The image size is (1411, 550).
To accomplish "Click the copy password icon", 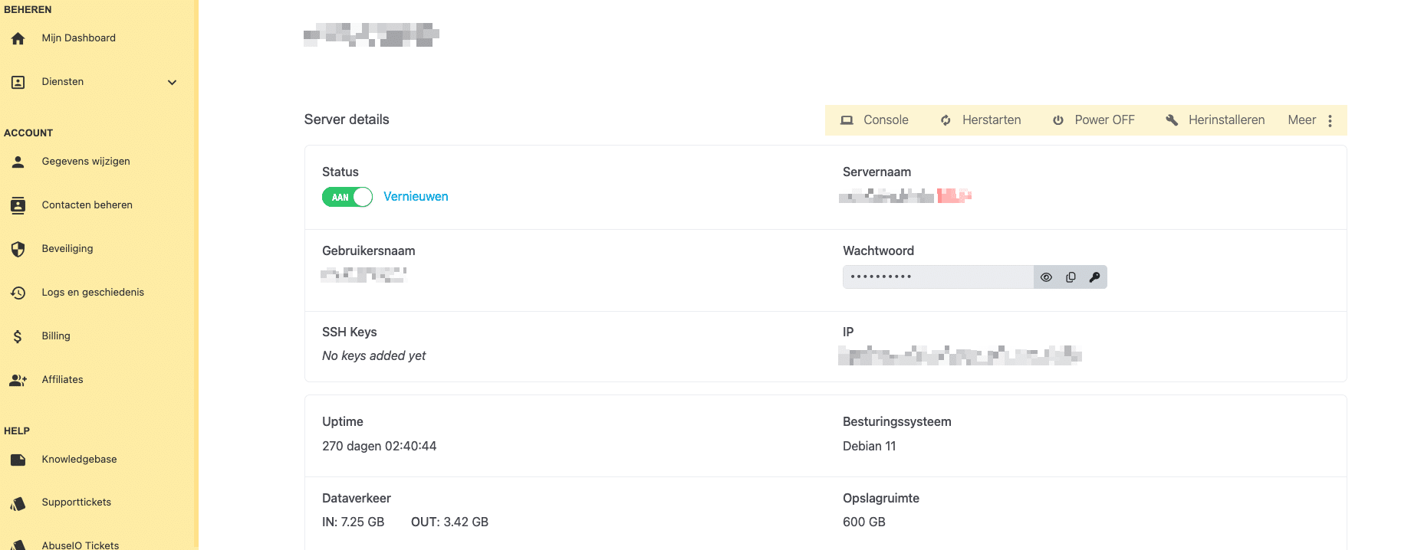I will (x=1071, y=277).
